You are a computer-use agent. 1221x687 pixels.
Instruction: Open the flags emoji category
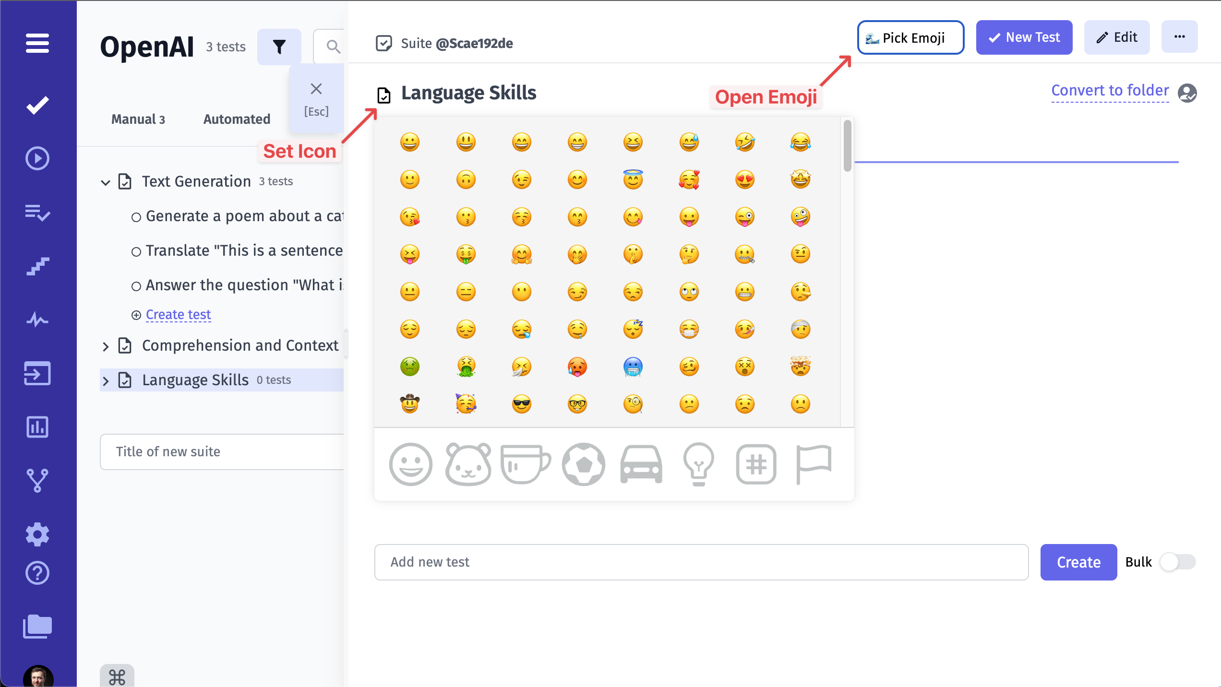pos(814,464)
